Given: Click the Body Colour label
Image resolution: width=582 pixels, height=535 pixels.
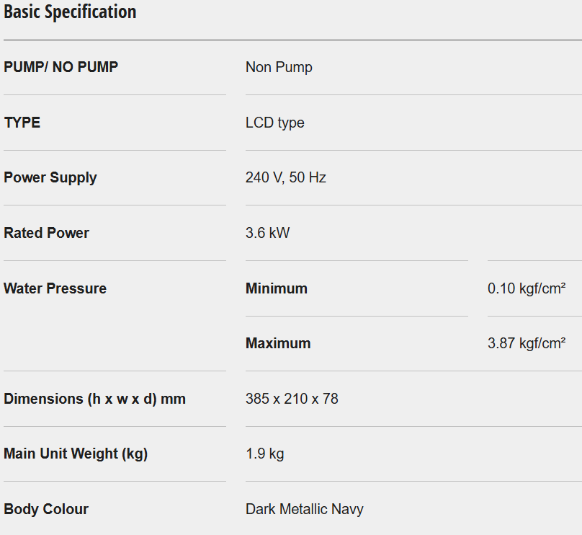Looking at the screenshot, I should click(x=46, y=509).
